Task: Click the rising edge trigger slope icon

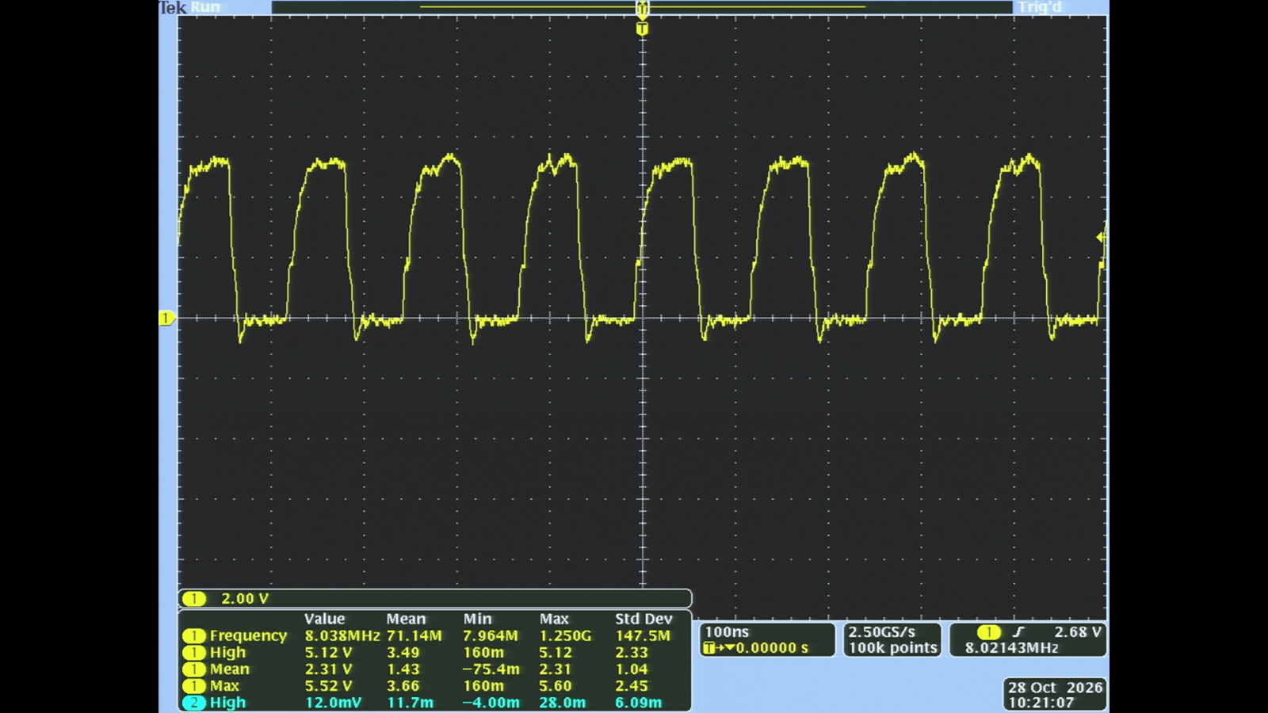Action: point(1018,632)
